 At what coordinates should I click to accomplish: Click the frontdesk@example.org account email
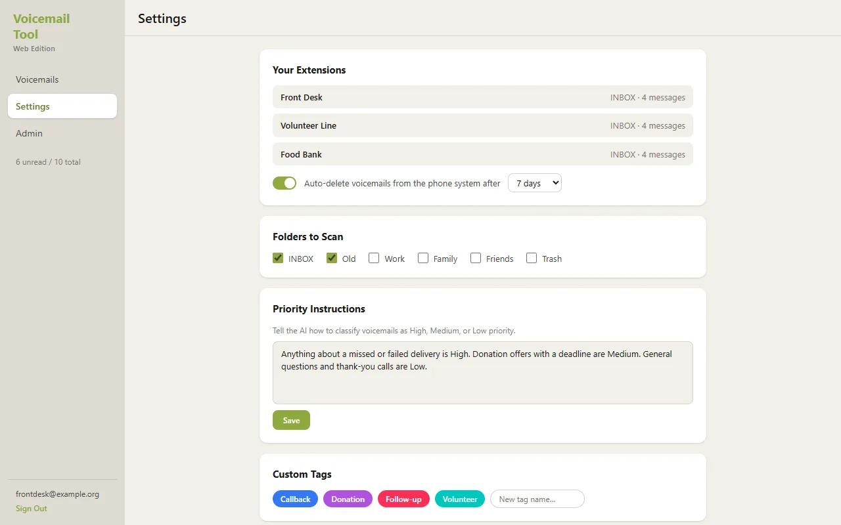(x=57, y=494)
